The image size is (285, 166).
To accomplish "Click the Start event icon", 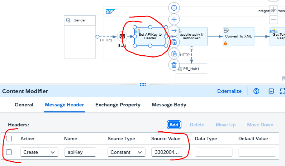I will pyautogui.click(x=122, y=36).
